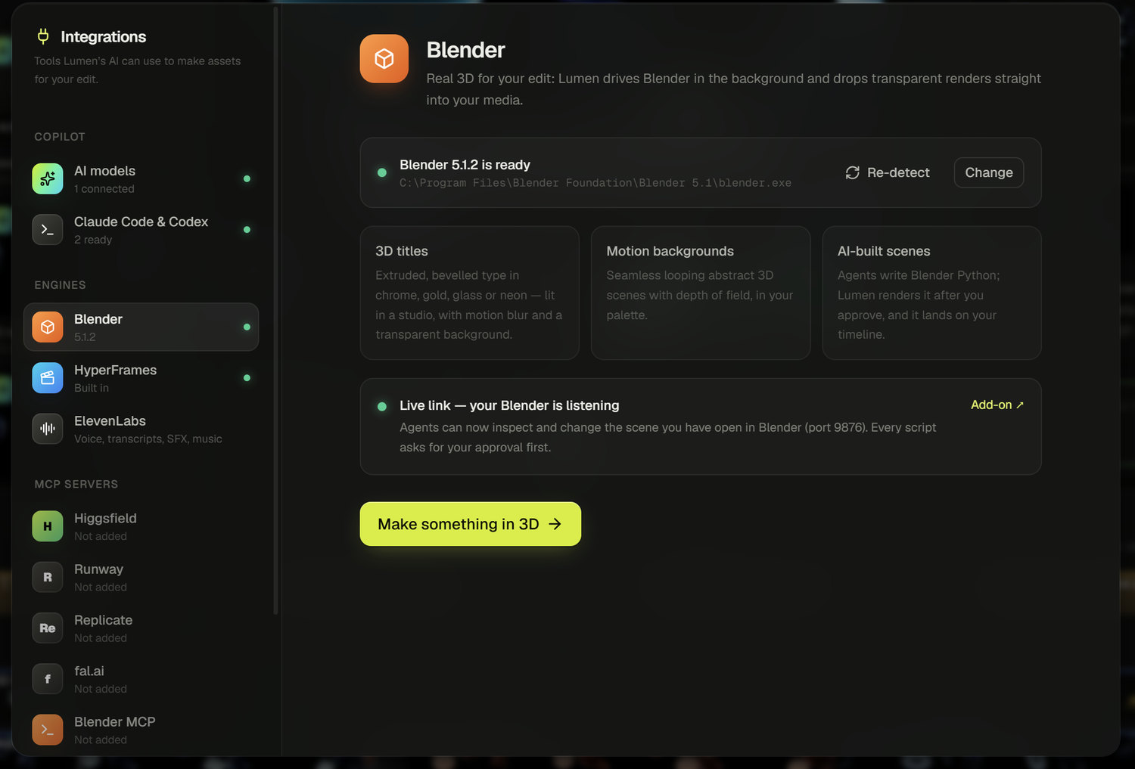Open the fal.ai MCP server entry
Viewport: 1135px width, 769px height.
coord(141,678)
